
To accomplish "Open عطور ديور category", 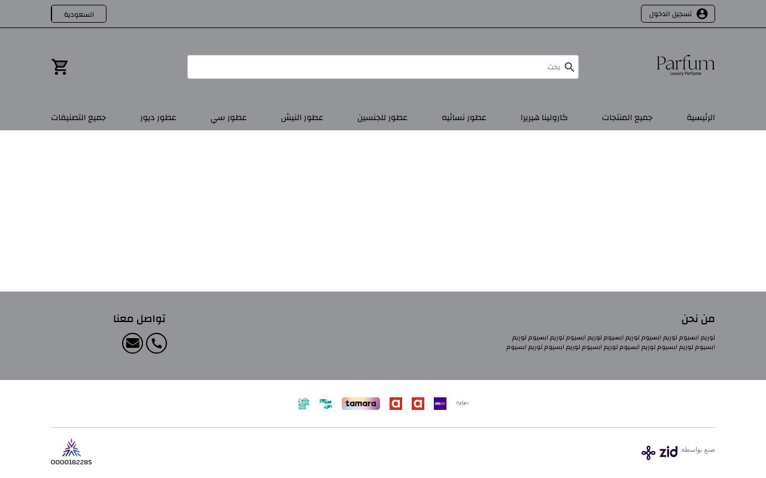I will [x=159, y=117].
